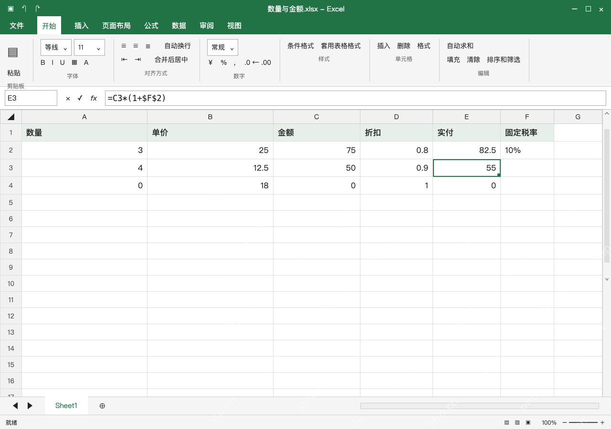The width and height of the screenshot is (611, 429).
Task: Open the insert function fx dialog
Action: point(94,98)
